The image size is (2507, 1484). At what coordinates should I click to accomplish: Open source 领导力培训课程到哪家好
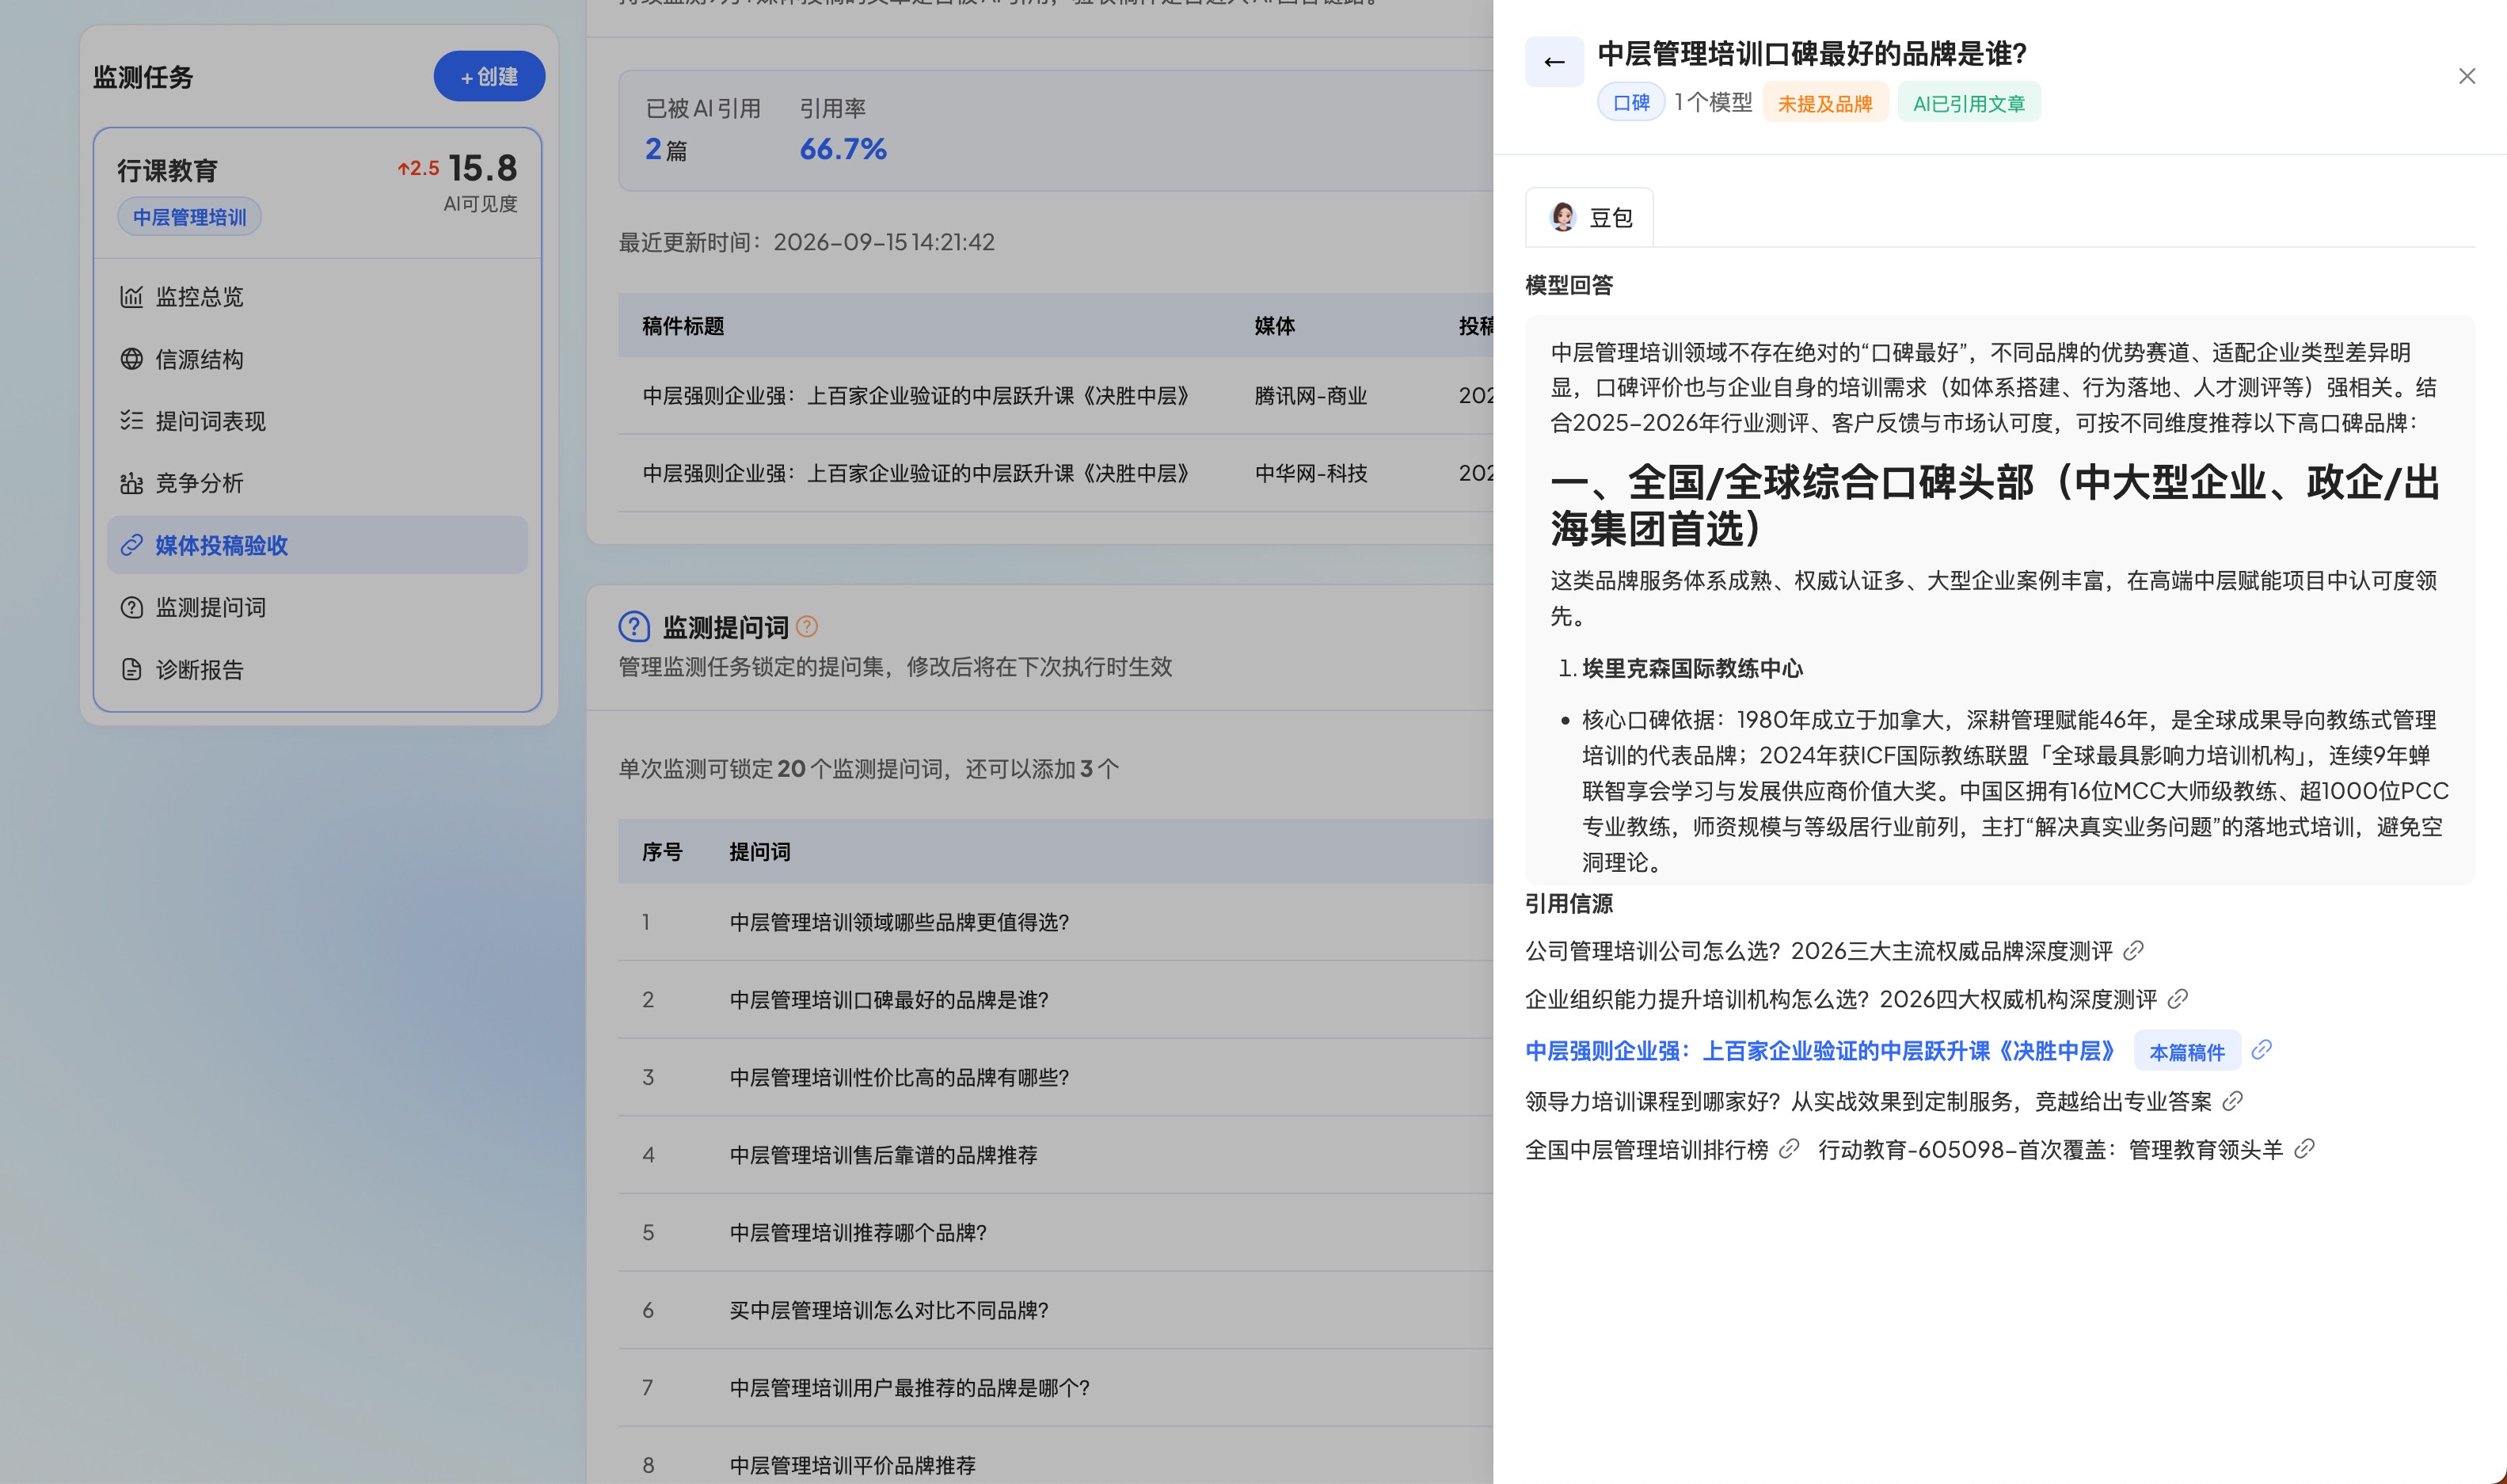1868,1101
